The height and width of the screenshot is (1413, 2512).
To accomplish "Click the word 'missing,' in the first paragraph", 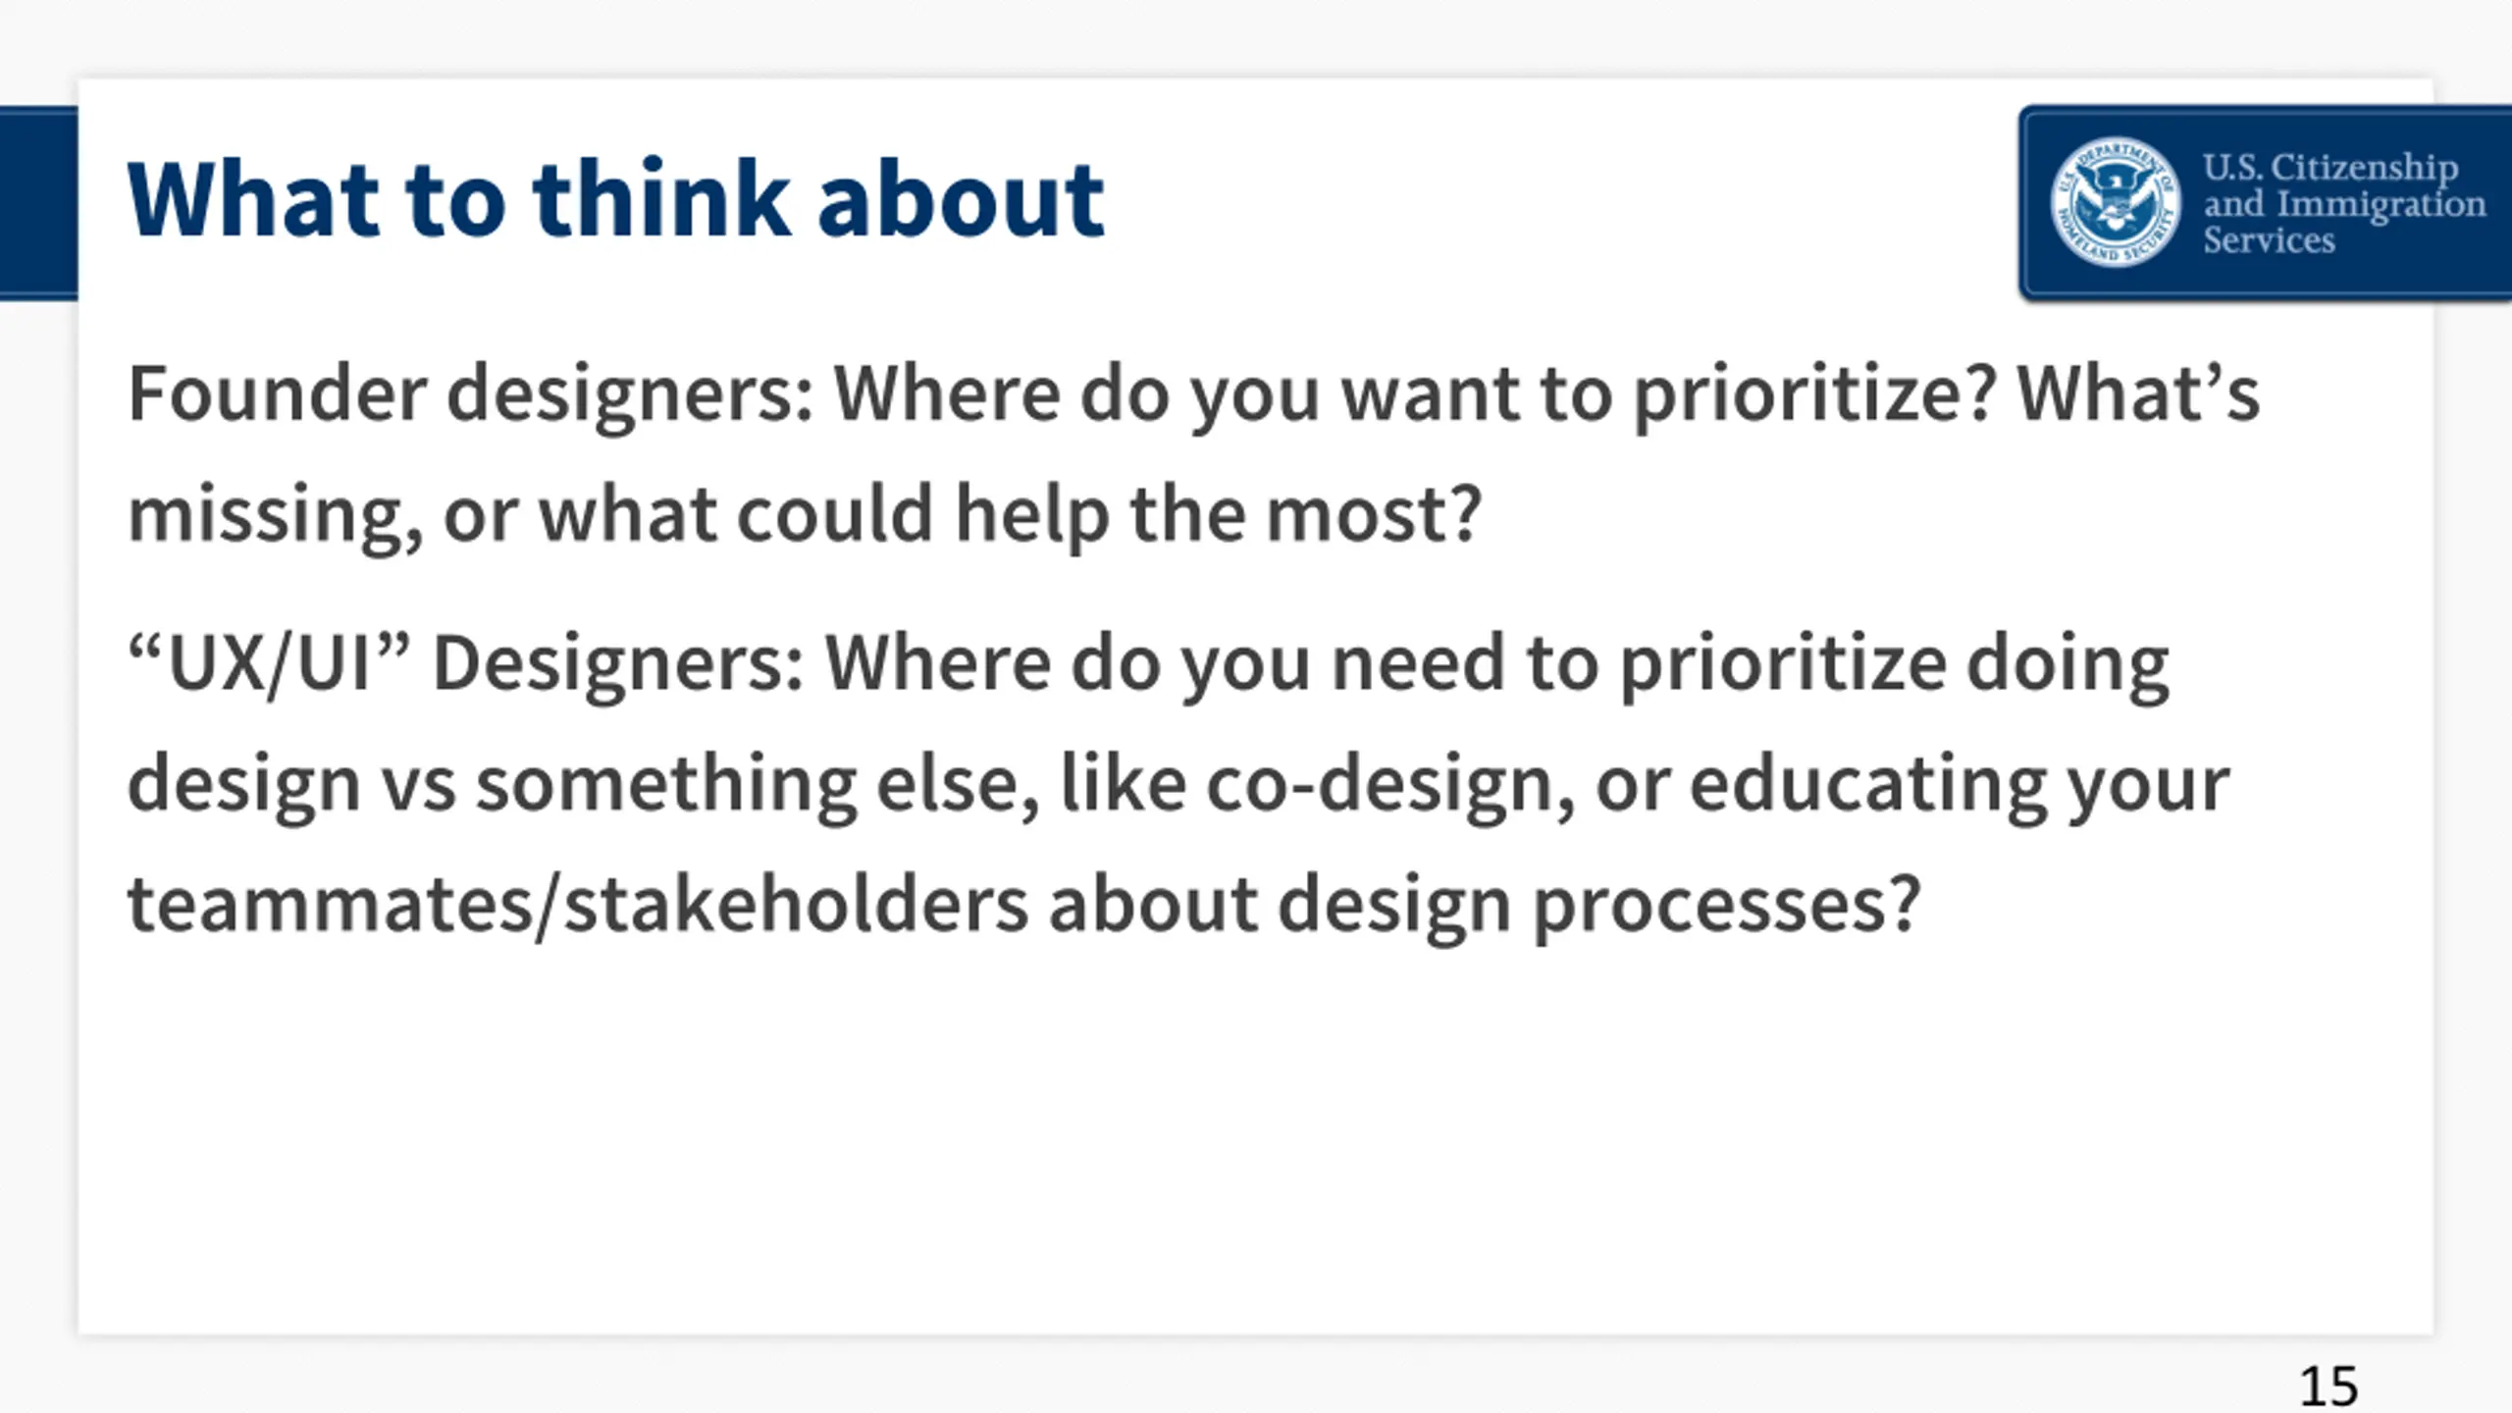I will click(276, 516).
